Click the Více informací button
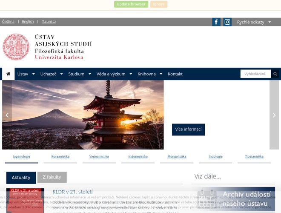Image resolution: width=281 pixels, height=213 pixels. [x=188, y=130]
